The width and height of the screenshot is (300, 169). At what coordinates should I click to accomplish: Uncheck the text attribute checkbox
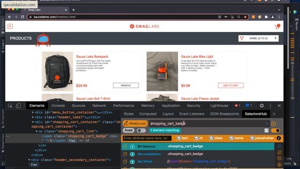[179, 138]
